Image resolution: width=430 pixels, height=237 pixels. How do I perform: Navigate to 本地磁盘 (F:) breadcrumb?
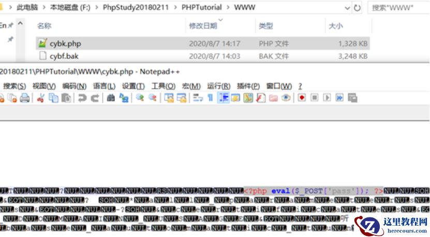tap(70, 7)
